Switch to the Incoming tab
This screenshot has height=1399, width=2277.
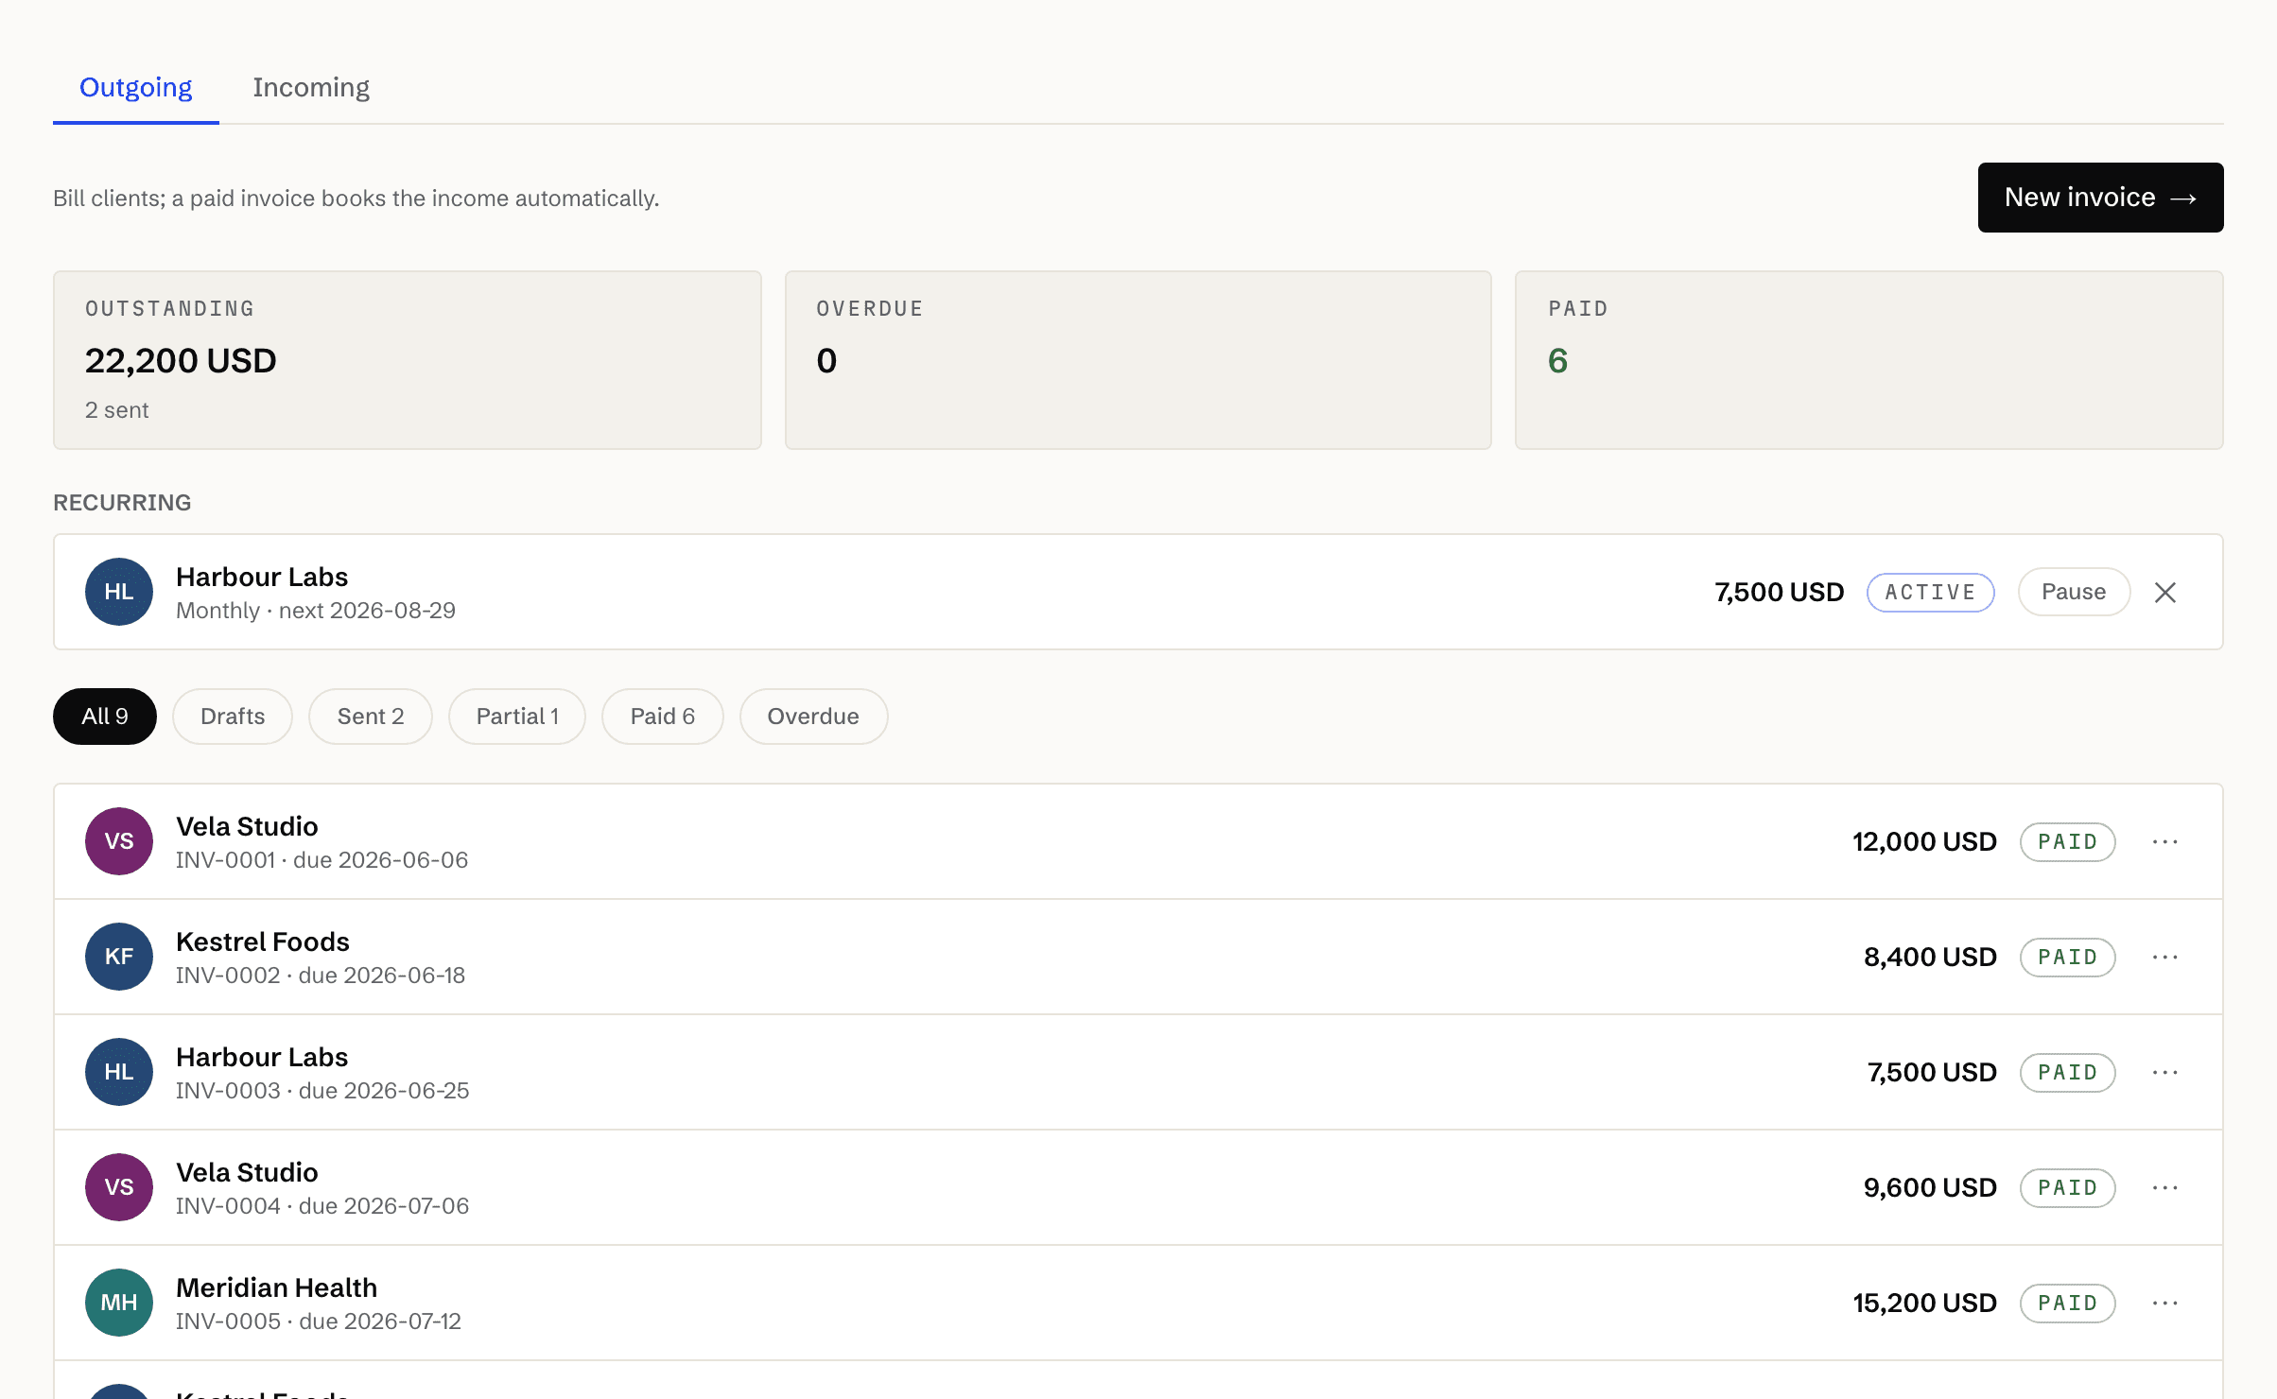coord(311,87)
